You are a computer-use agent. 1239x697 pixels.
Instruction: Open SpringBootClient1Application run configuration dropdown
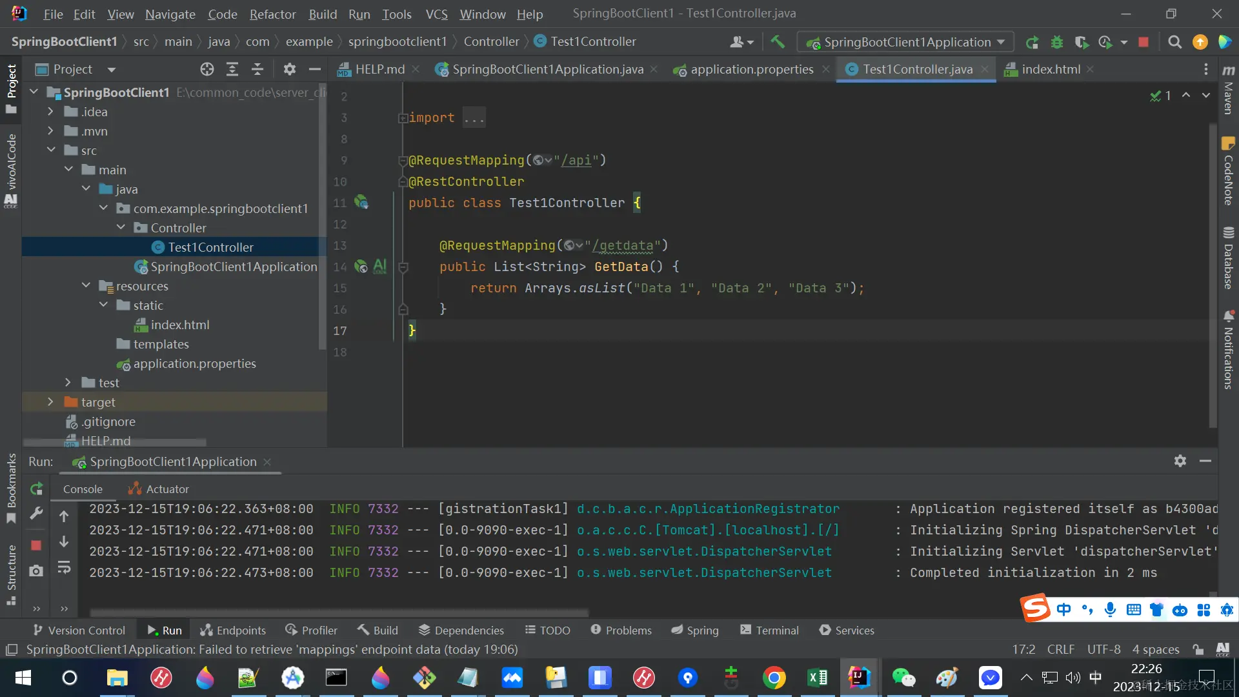coord(906,42)
